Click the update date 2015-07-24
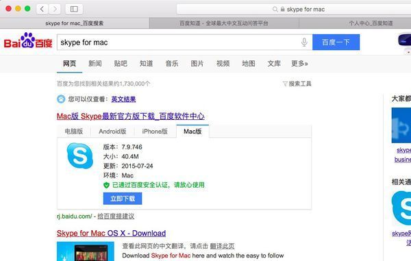Viewport: 411px width, 261px height. pyautogui.click(x=137, y=166)
